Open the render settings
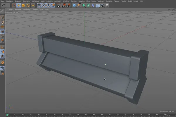Screen dimensions: 176x117 pyautogui.click(x=68, y=6)
